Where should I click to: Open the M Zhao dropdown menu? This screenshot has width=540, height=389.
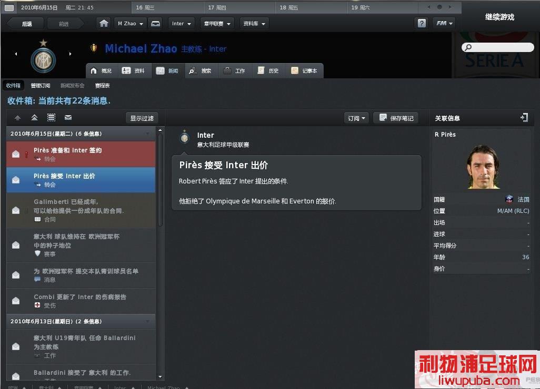click(x=131, y=23)
